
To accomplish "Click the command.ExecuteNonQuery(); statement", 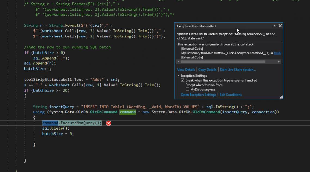I will point(72,123).
